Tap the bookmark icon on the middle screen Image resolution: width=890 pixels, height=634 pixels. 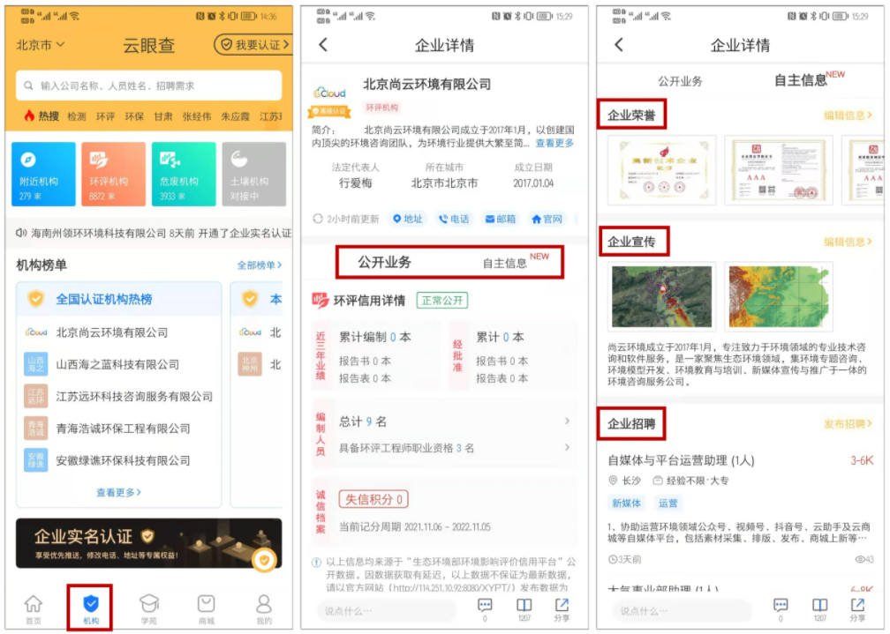[524, 606]
